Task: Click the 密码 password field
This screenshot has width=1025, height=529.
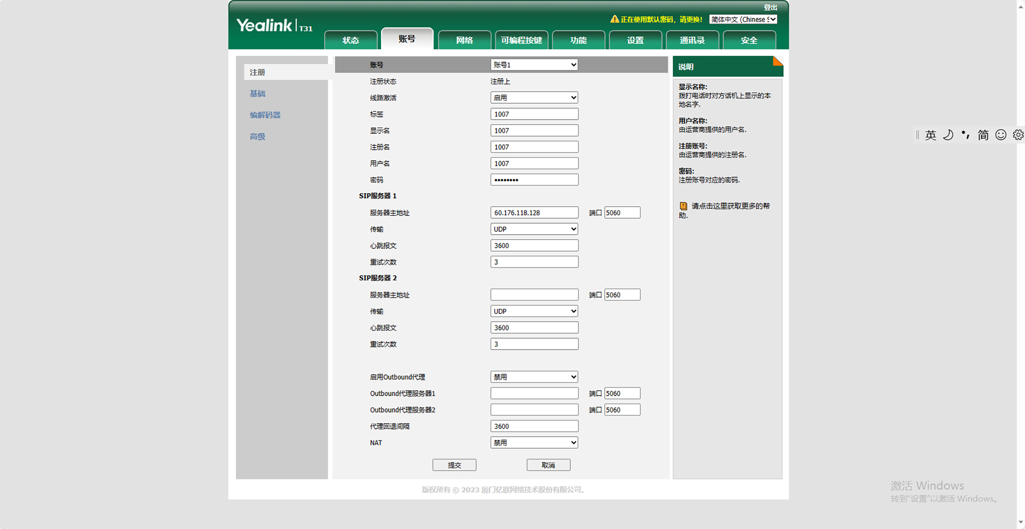Action: point(534,180)
